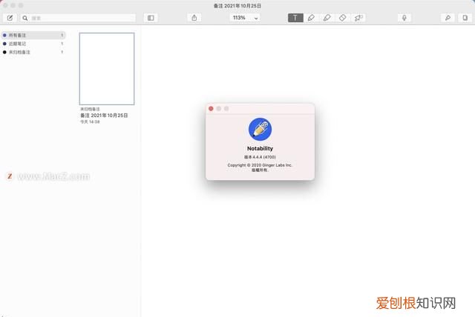Select the Eraser tool
The image size is (475, 317).
point(342,18)
